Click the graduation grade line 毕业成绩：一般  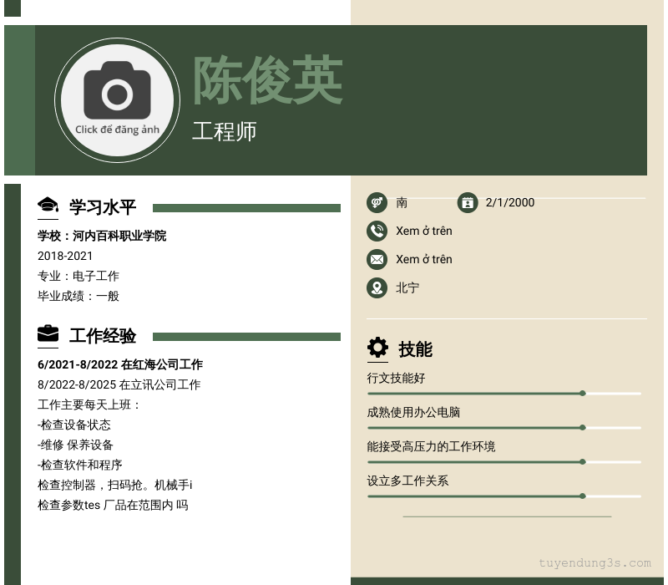(78, 296)
